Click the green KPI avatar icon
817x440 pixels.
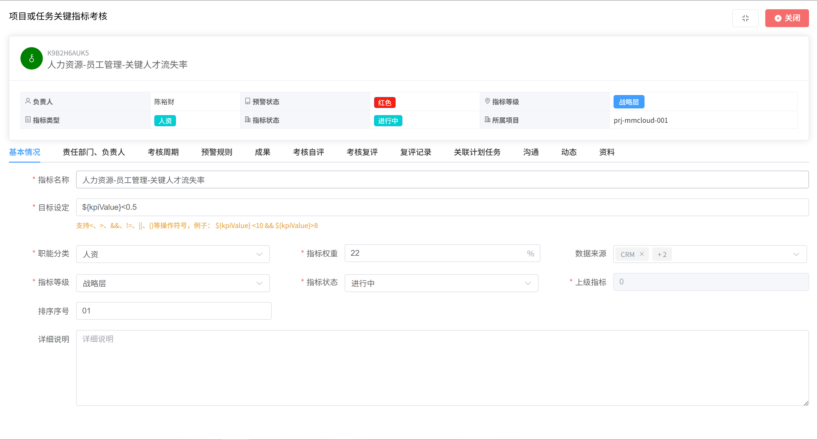(32, 58)
